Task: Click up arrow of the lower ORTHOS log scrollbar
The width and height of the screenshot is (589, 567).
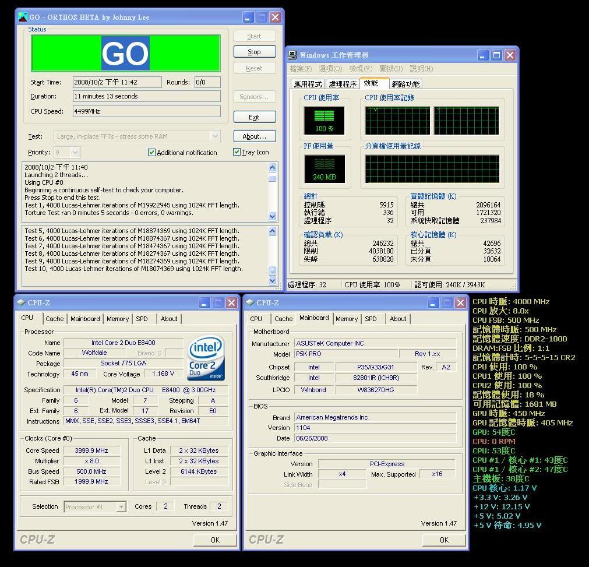Action: pos(273,231)
